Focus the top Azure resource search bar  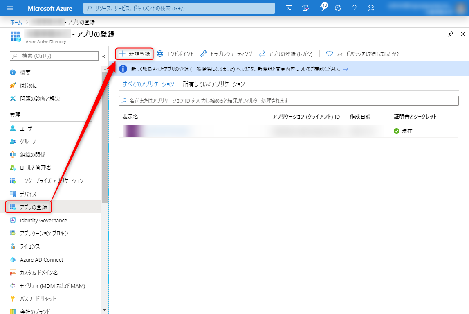pyautogui.click(x=179, y=8)
